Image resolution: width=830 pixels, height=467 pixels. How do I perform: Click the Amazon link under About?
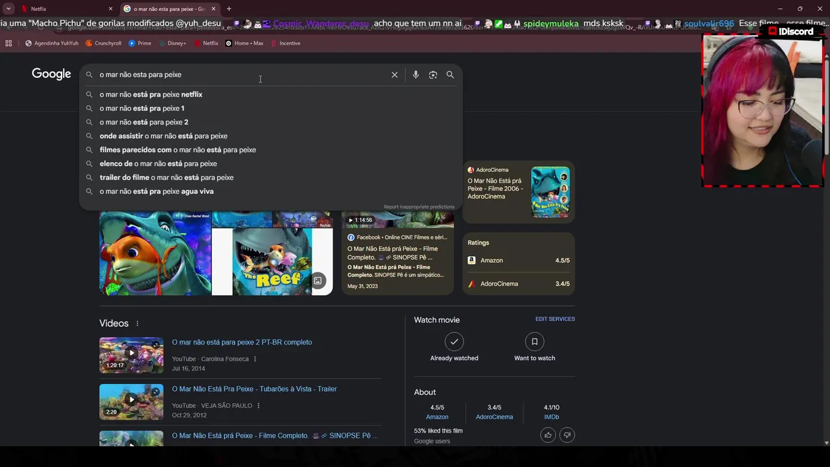[x=437, y=417]
